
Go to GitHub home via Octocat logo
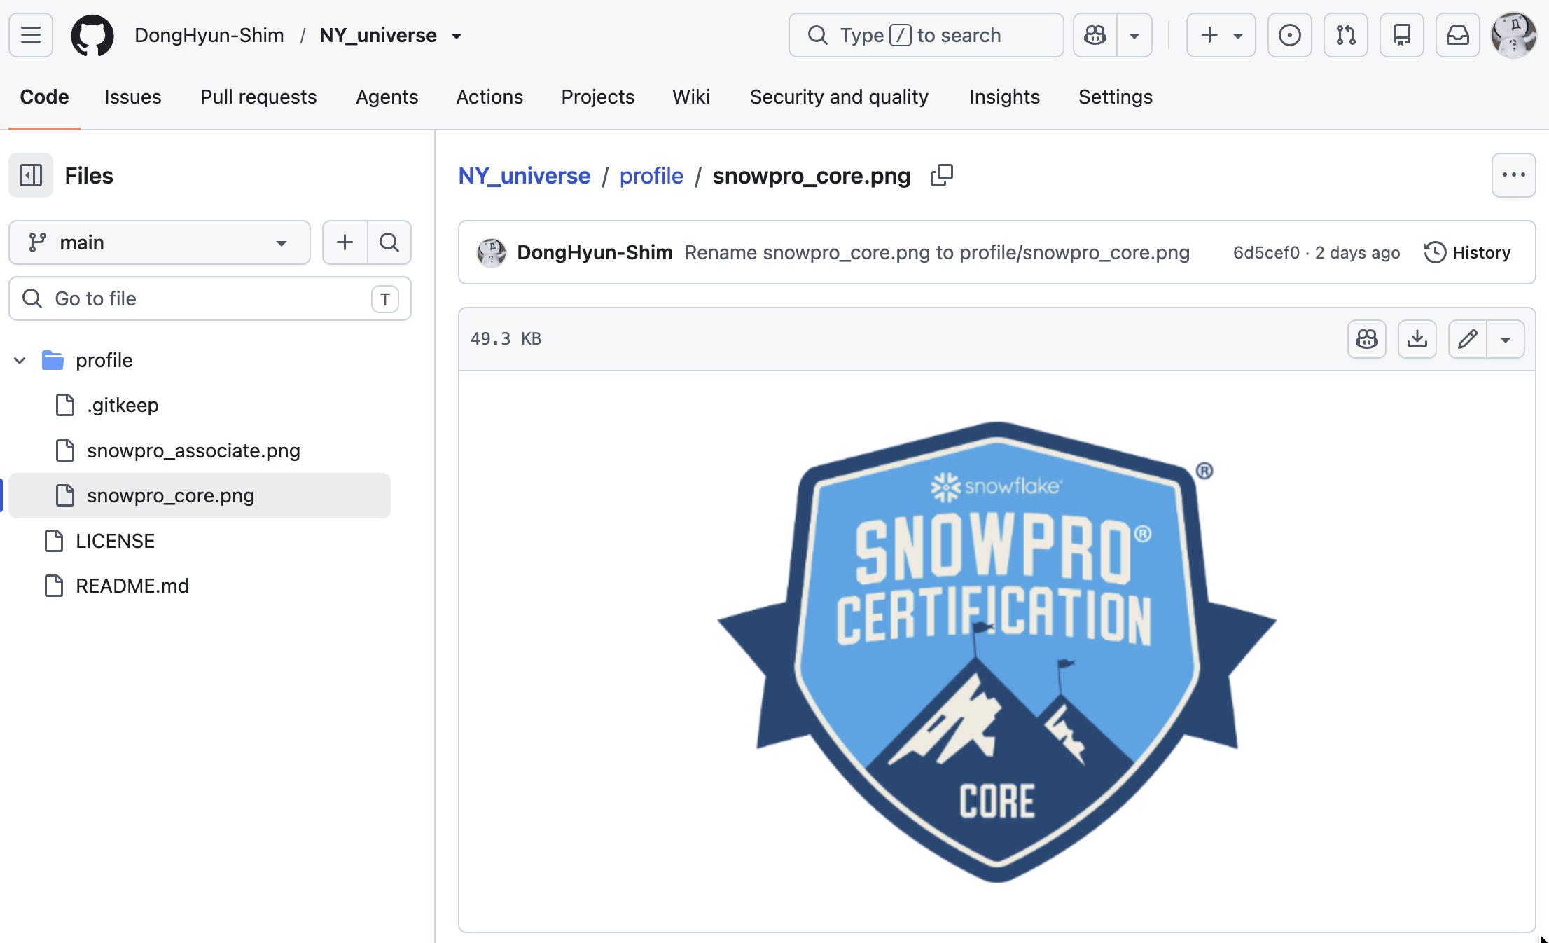[x=92, y=35]
